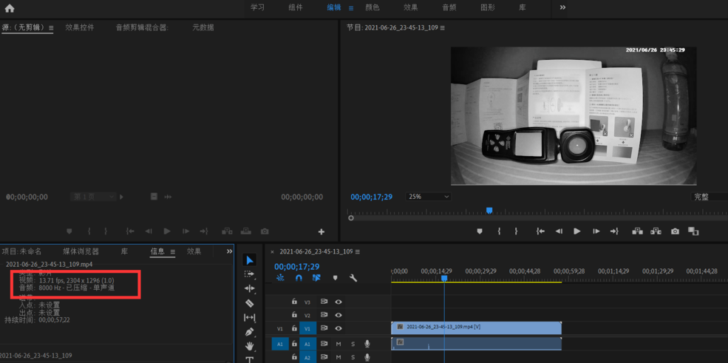This screenshot has height=363, width=728.
Task: Click the Program monitor playhead on scrub bar
Action: click(489, 211)
